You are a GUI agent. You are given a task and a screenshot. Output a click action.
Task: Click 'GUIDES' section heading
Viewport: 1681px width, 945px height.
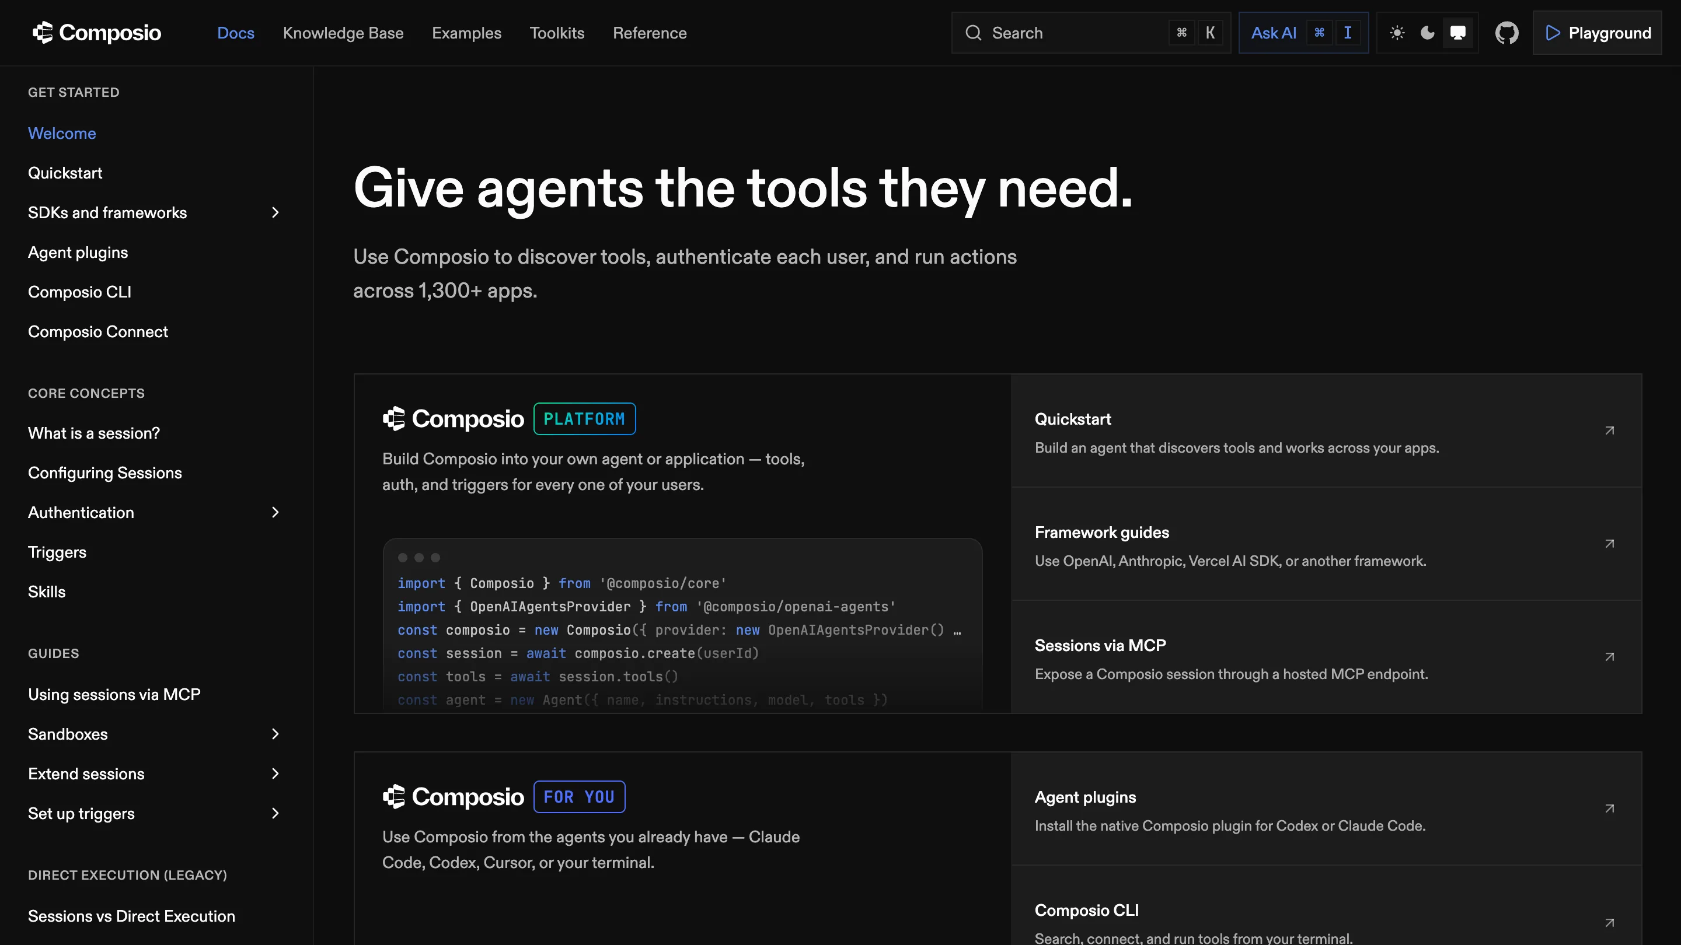pyautogui.click(x=54, y=653)
